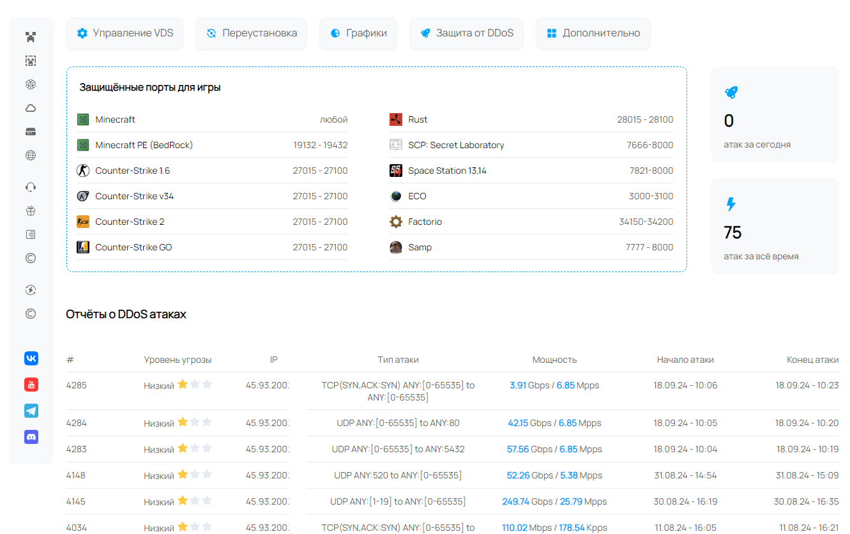Open the Telegram social link
Screen dimensions: 850x534
point(31,411)
